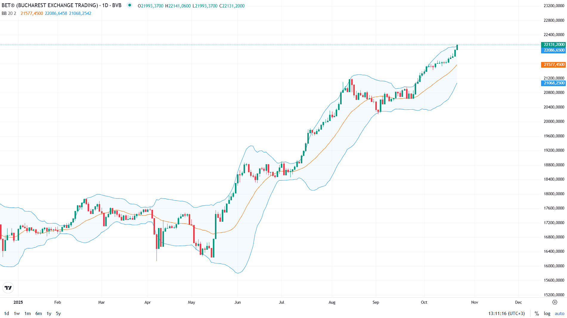Click the open value O21993,3700
Screen dimensions: 567x318
click(151, 6)
